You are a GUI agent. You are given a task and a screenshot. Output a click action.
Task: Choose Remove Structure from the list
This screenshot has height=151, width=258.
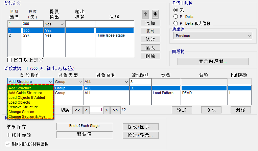click(23, 107)
